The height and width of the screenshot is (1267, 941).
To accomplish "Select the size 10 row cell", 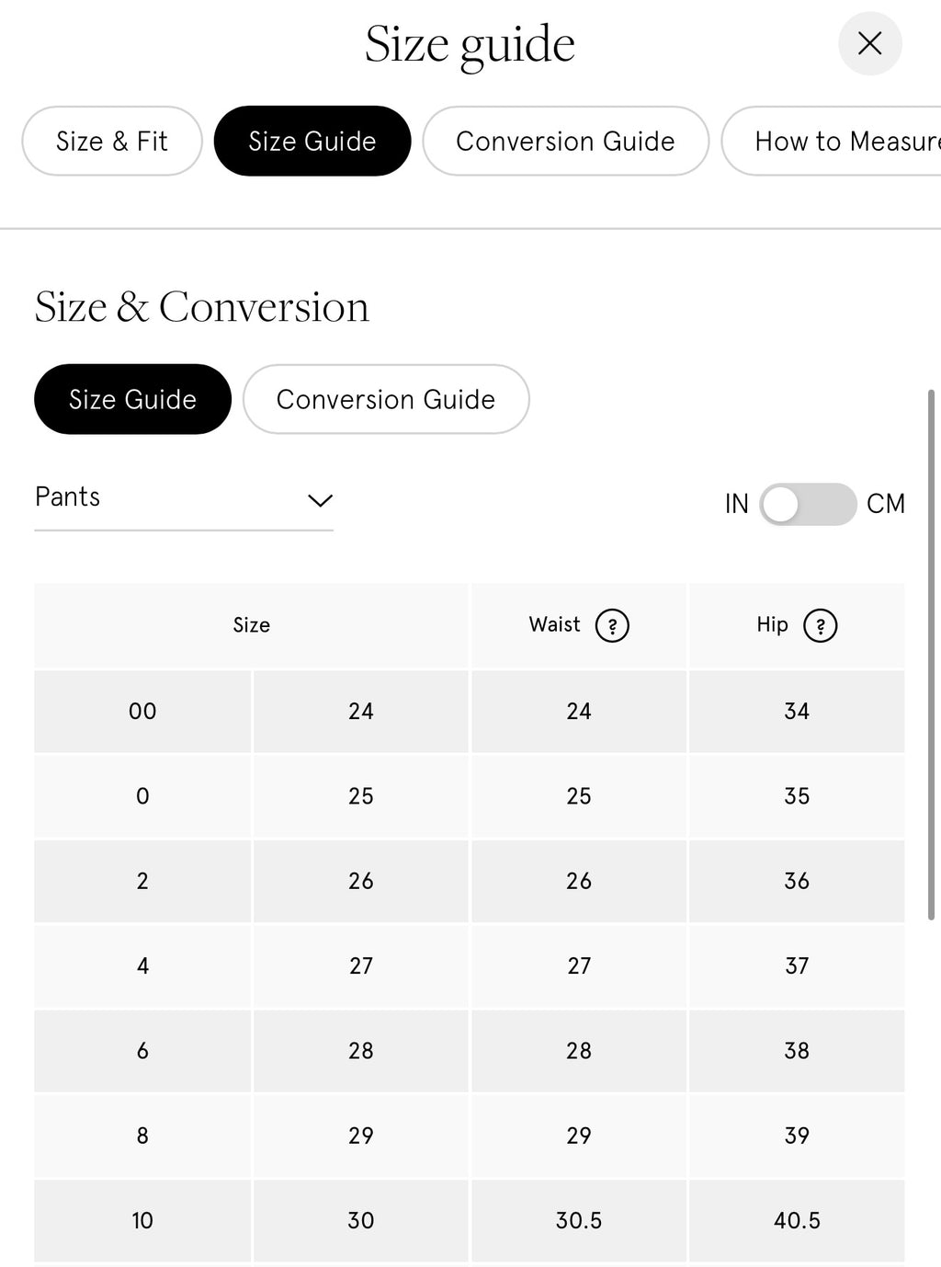I will click(x=142, y=1220).
